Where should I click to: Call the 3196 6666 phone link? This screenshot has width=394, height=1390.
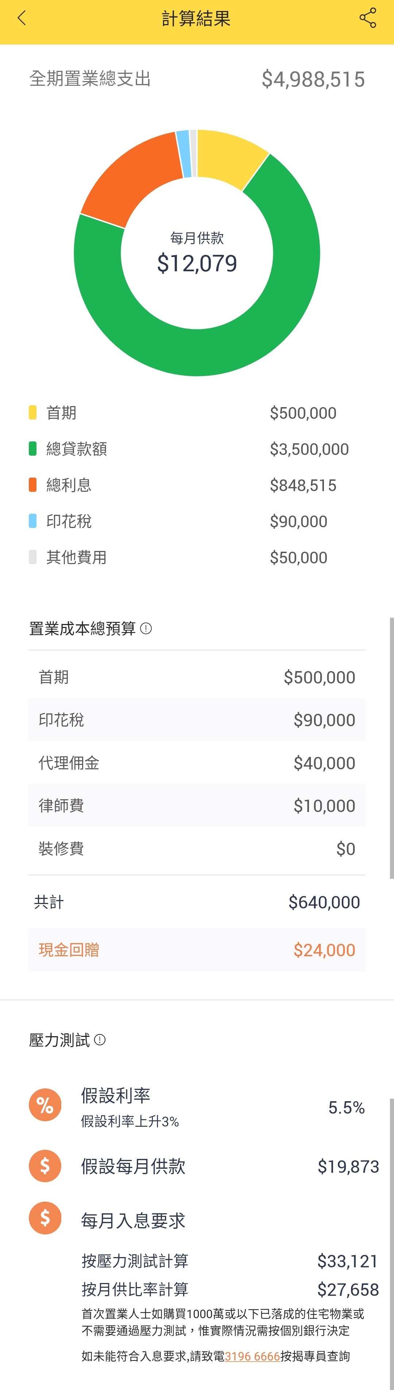click(252, 1356)
